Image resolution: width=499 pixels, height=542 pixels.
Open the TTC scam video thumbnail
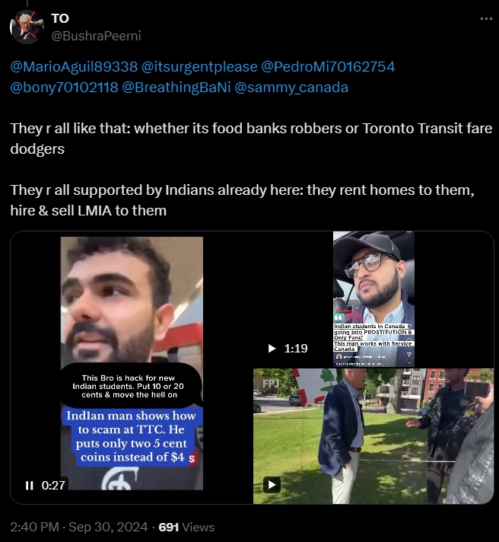click(x=132, y=363)
